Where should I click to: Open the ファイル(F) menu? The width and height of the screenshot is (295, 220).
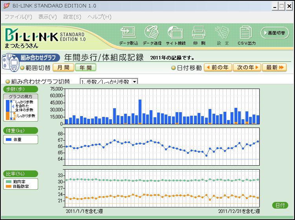(x=18, y=17)
